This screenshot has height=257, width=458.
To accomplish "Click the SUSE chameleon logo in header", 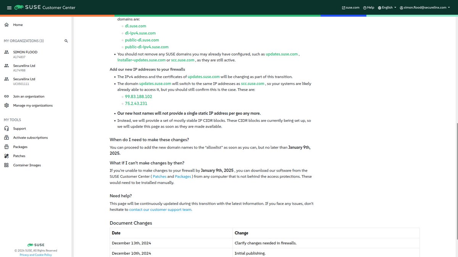I will point(19,8).
